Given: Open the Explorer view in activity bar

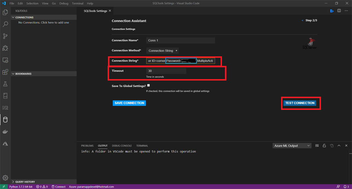Looking at the screenshot, I should pos(5,12).
